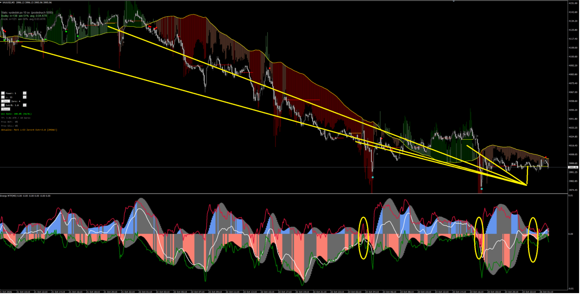
Task: Decrease Extr% value with minus button
Action: [3, 105]
